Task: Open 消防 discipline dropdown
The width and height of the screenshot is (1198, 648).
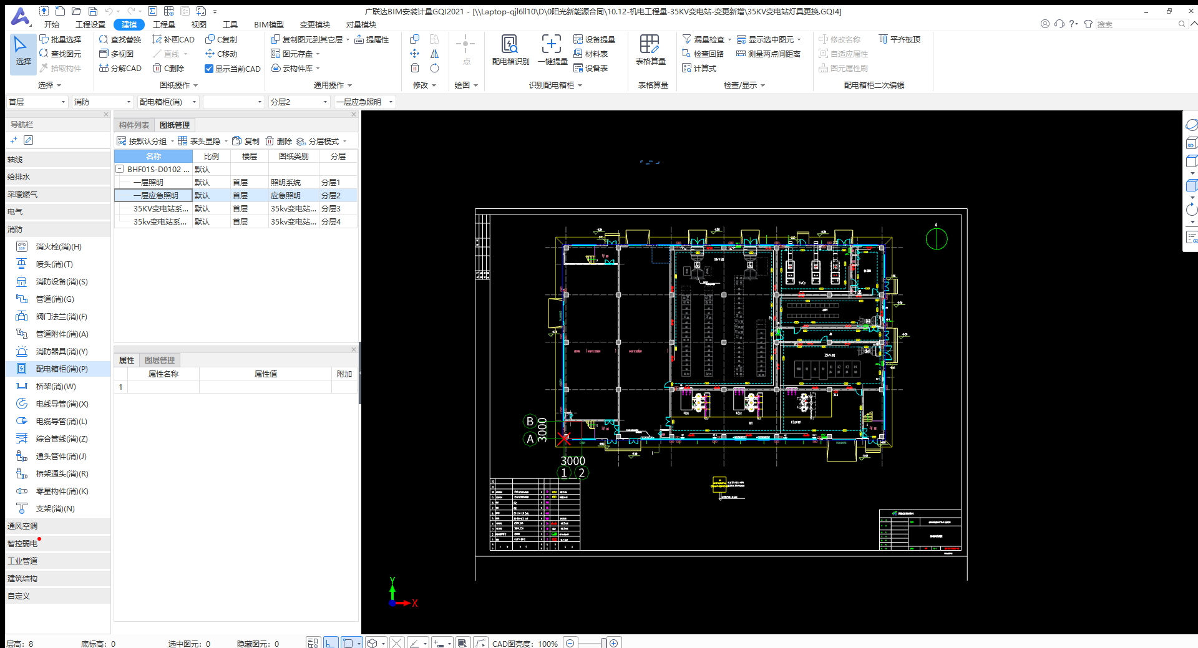Action: [102, 102]
